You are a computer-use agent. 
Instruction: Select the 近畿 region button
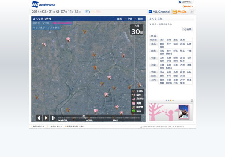coord(153,65)
